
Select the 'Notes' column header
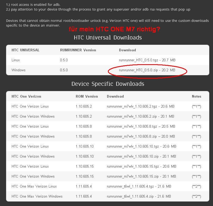(x=196, y=97)
